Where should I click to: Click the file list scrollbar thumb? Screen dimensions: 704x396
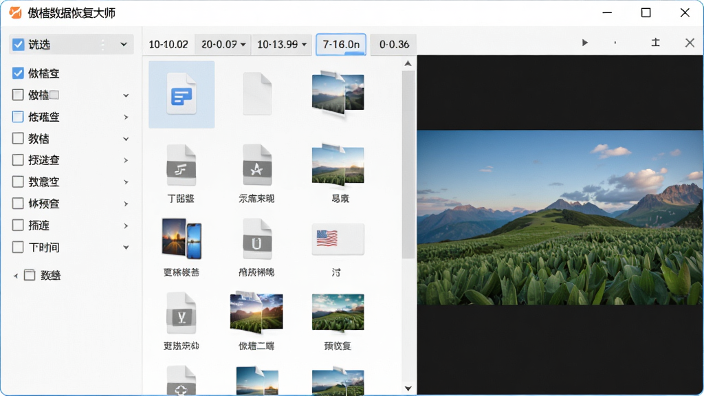coord(408,164)
